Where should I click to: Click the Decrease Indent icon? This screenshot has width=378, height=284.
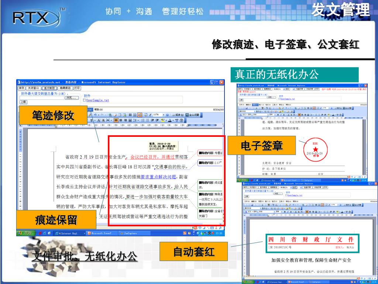point(152,120)
